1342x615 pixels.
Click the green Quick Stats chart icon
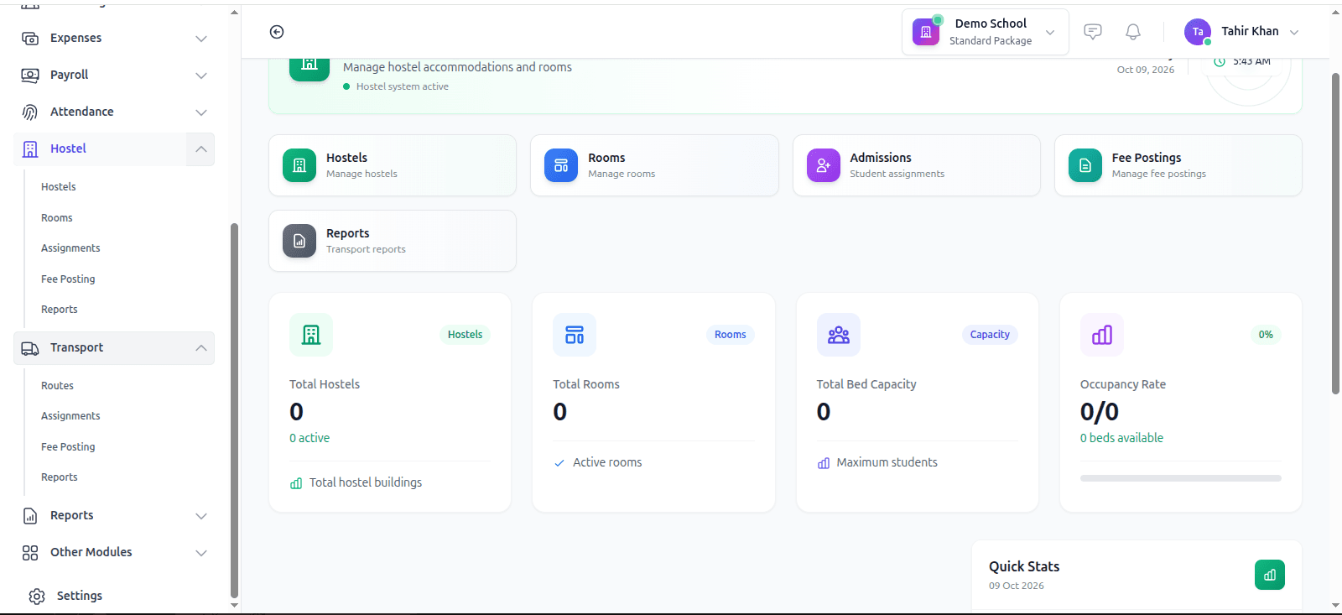tap(1270, 575)
